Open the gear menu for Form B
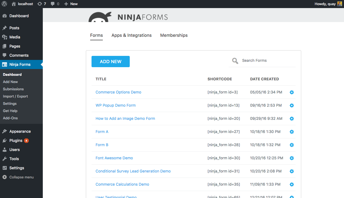The image size is (344, 198). [x=292, y=145]
